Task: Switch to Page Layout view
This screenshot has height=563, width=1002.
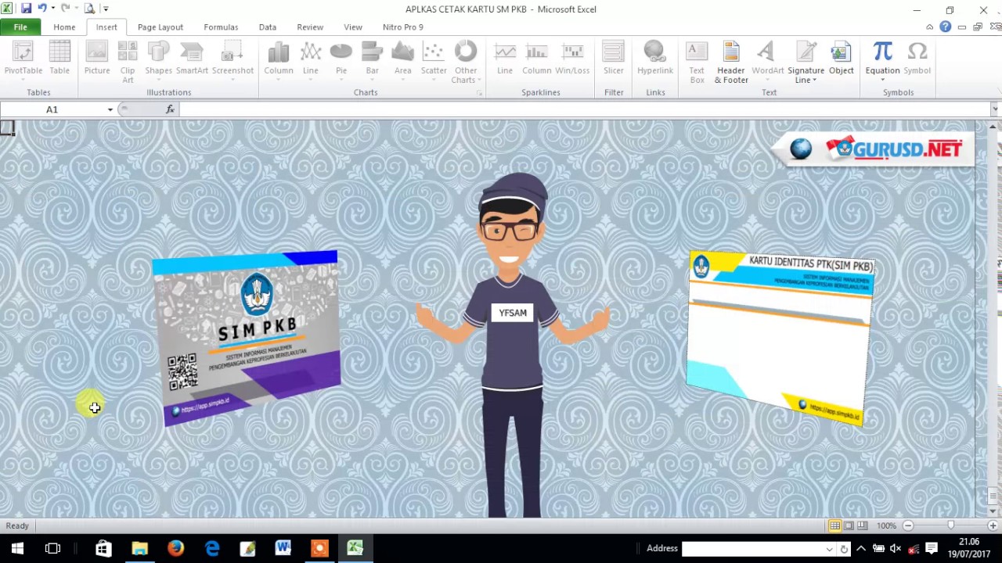Action: (x=849, y=525)
